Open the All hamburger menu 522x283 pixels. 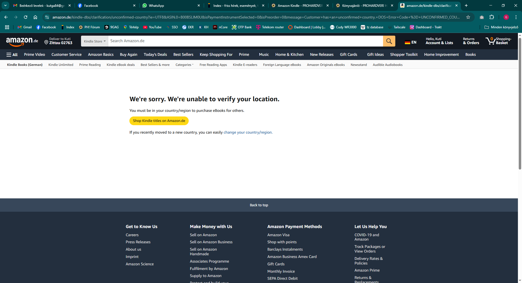[x=12, y=55]
